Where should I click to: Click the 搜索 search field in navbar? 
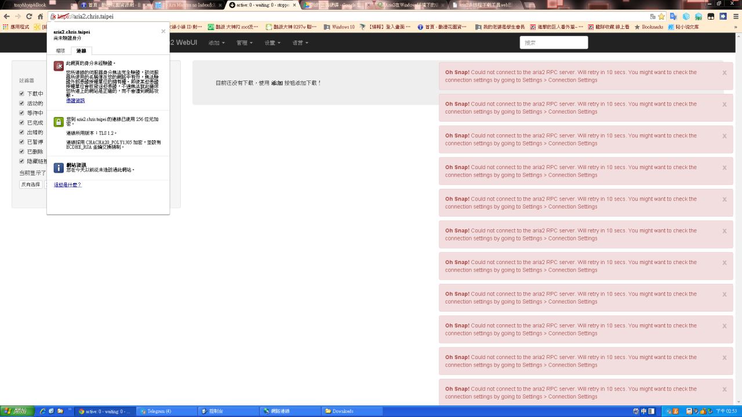[554, 43]
